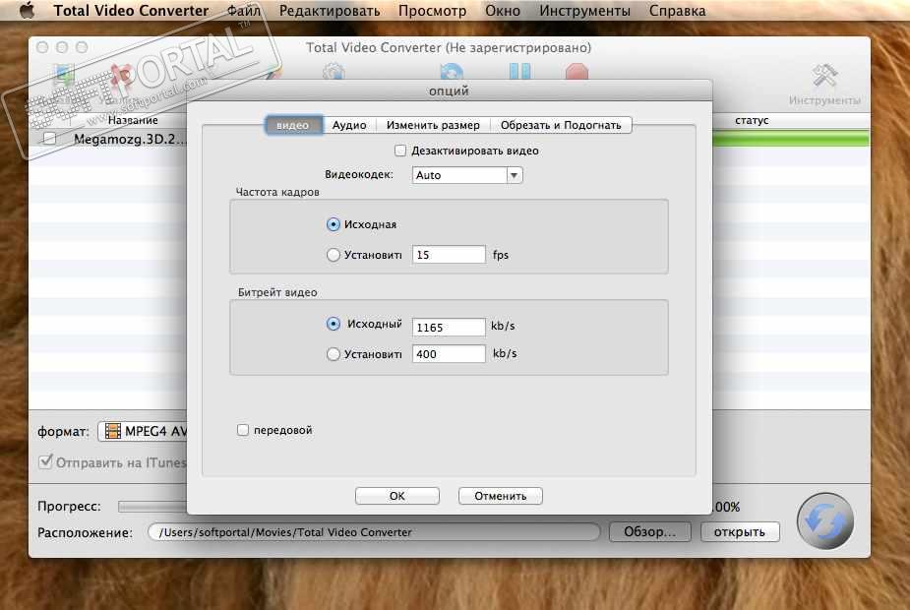This screenshot has height=610, width=910.
Task: Open the Total Video Converter app menu
Action: pos(131,11)
